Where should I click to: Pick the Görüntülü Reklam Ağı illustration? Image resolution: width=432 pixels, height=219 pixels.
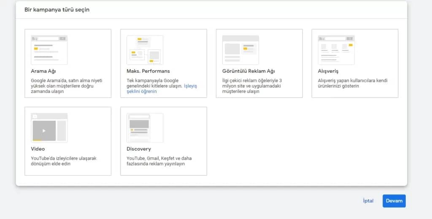tap(240, 50)
